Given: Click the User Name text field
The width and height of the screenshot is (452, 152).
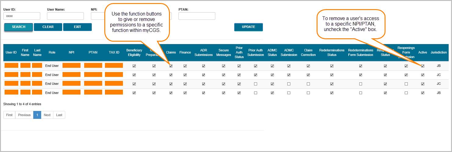Looking at the screenshot, I should coord(65,16).
